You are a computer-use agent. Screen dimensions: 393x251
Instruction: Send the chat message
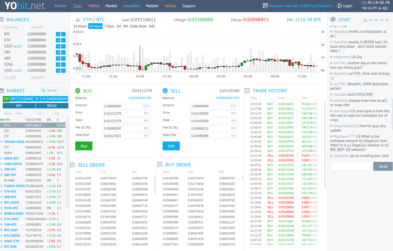click(x=383, y=166)
